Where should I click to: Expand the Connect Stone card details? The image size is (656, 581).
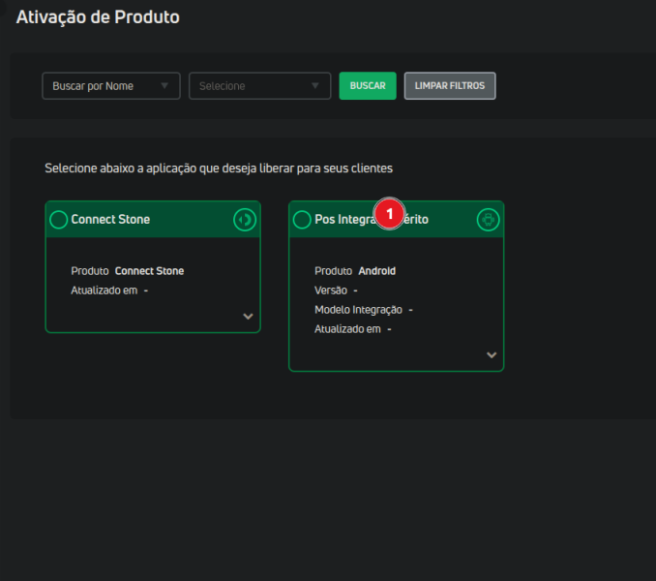pos(248,316)
